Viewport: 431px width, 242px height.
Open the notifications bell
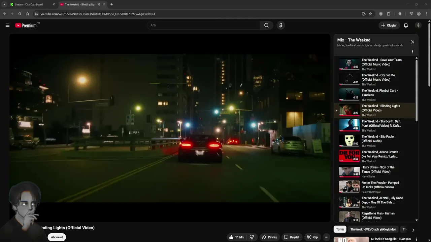pyautogui.click(x=406, y=25)
